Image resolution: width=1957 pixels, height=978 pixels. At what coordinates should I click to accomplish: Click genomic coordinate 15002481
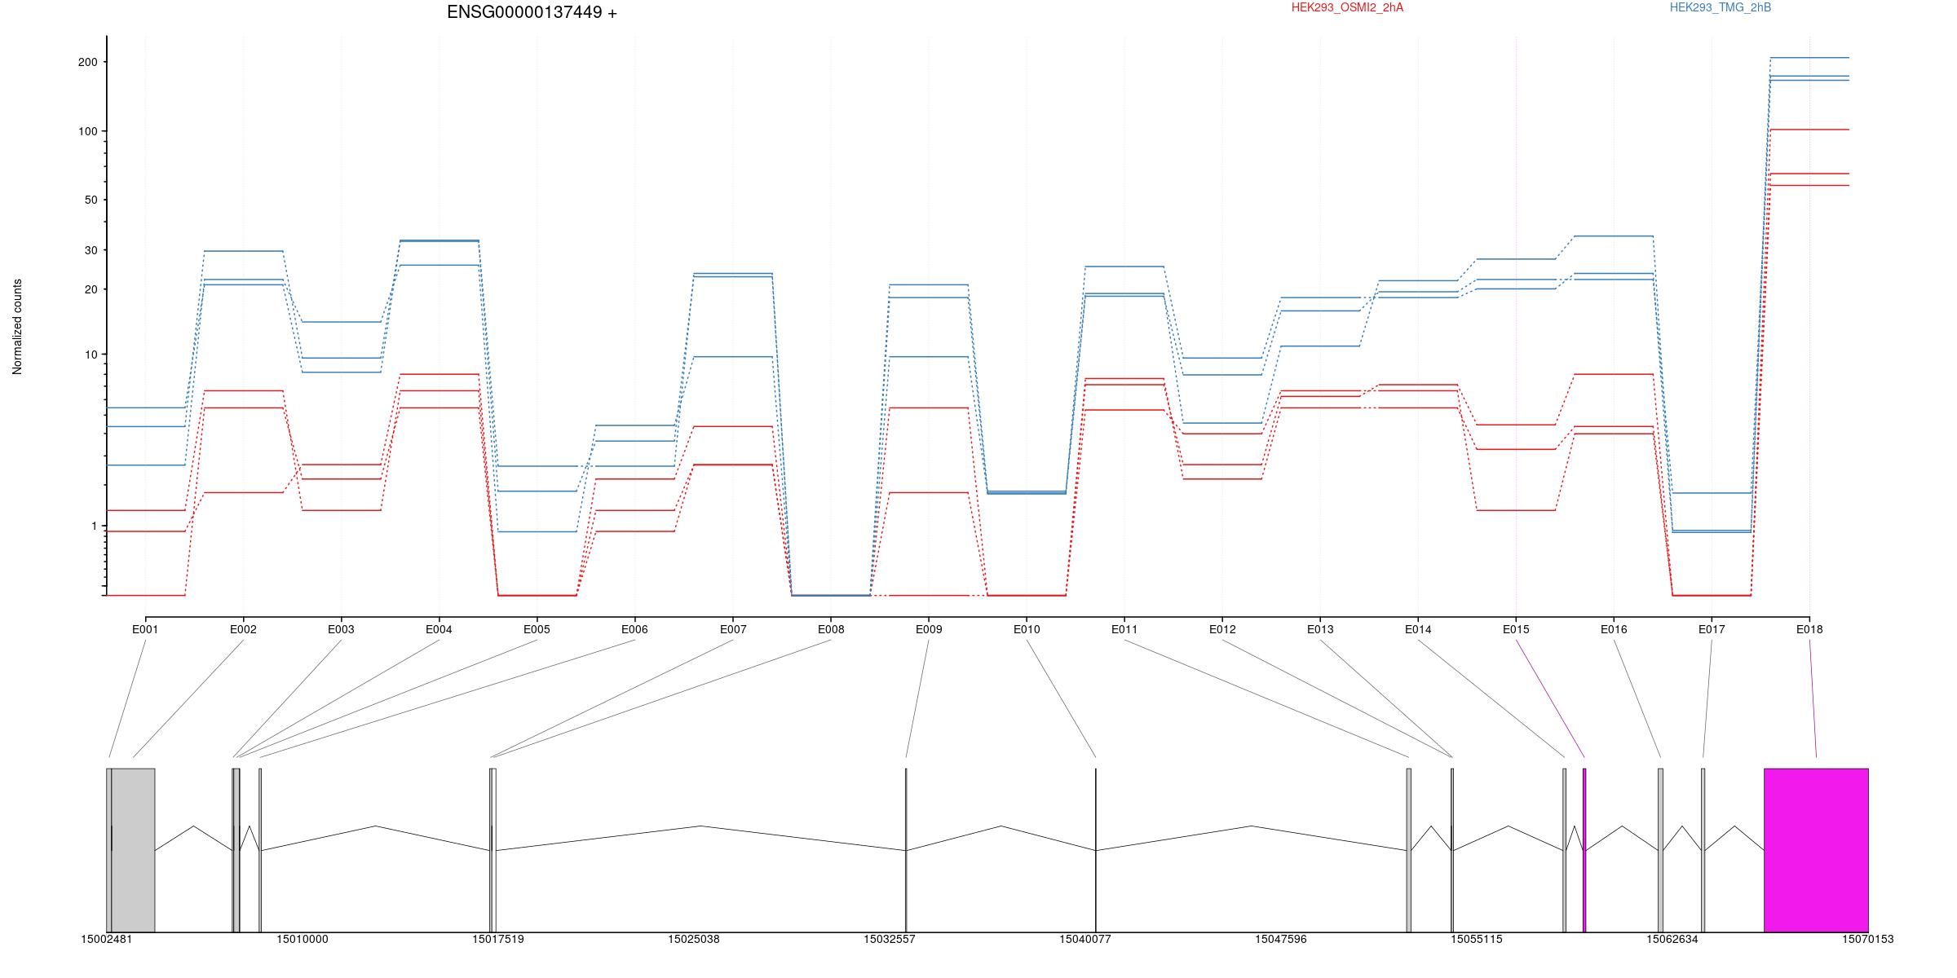point(106,939)
